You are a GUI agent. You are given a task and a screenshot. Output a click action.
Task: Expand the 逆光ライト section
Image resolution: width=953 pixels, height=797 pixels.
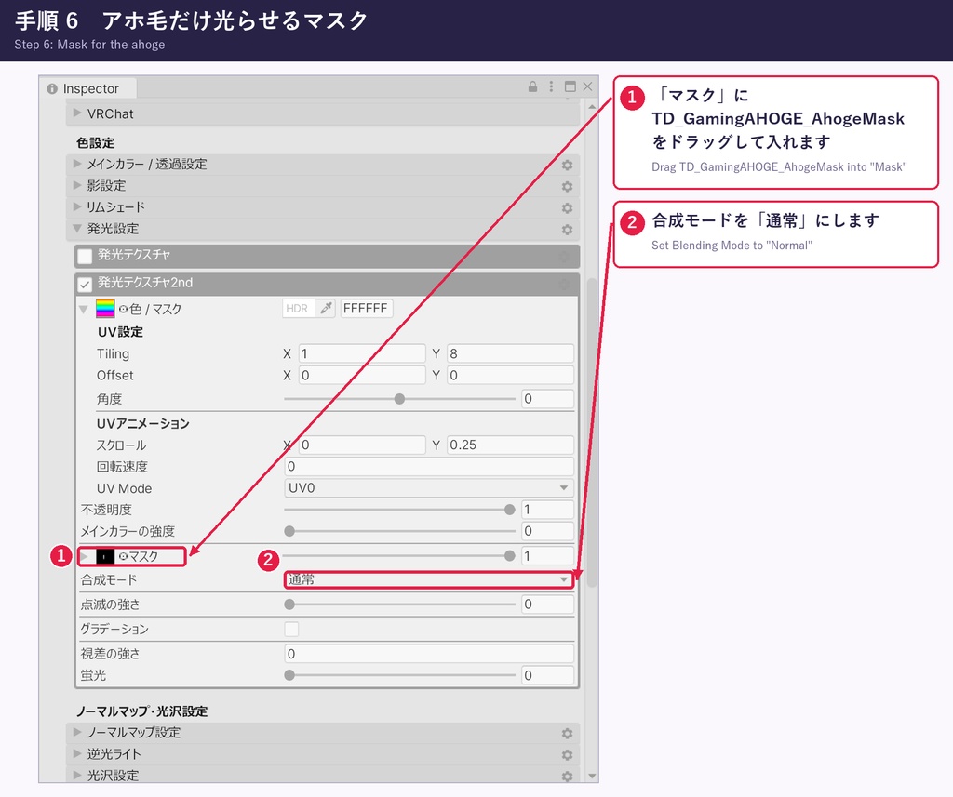pos(77,753)
